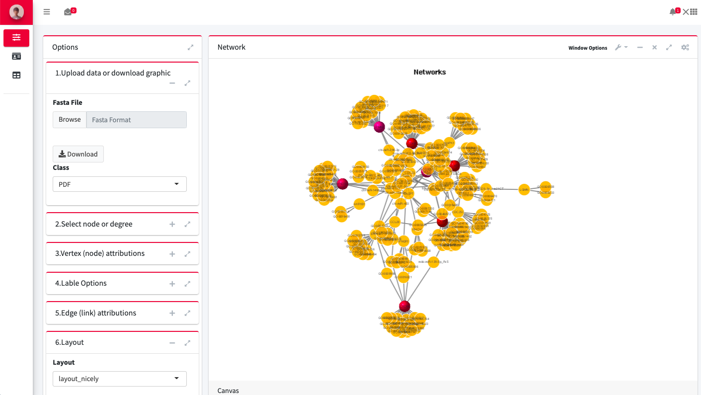701x395 pixels.
Task: Click the user avatar in the sidebar
Action: tap(16, 12)
